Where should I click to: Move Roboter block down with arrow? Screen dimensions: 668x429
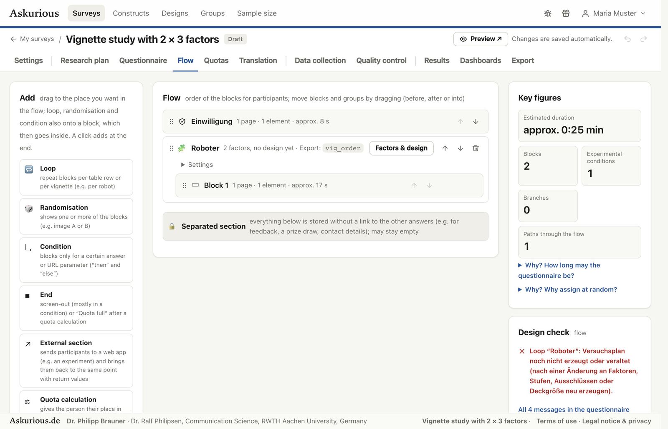461,148
